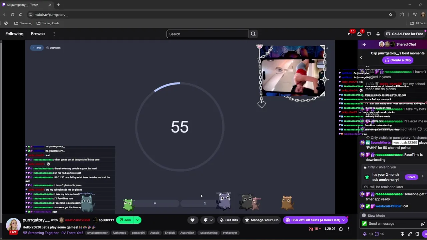View site information icon in address bar

[x=31, y=15]
